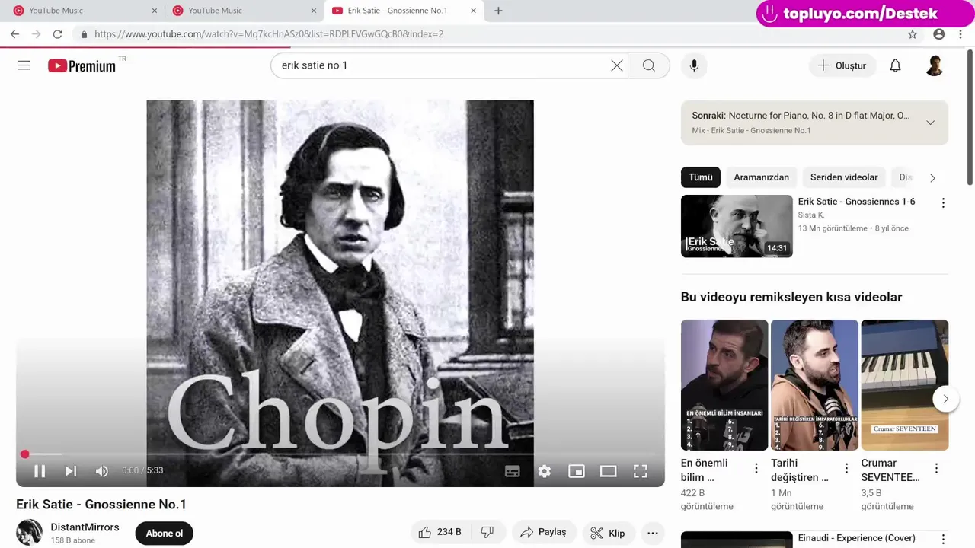Expand the Sonraki mix playlist panel

930,123
